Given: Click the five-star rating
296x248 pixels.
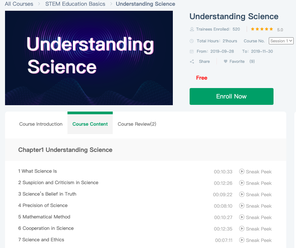Looking at the screenshot, I should point(262,29).
